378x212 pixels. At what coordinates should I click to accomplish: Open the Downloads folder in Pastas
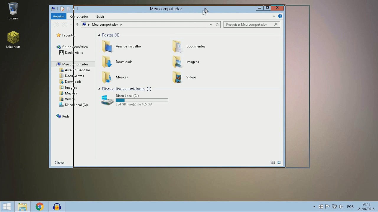pyautogui.click(x=107, y=62)
